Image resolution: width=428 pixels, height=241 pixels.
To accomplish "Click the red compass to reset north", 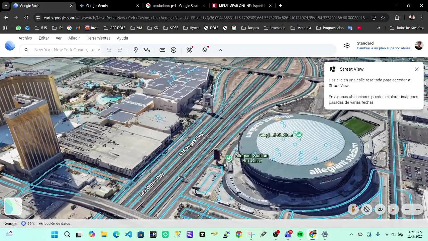I will [393, 210].
